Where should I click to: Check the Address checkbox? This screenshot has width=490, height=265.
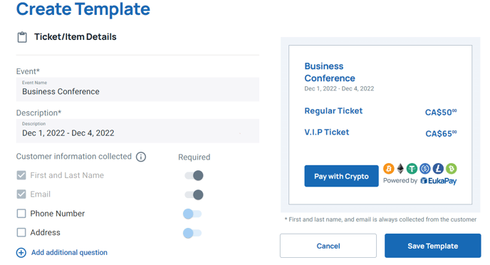click(x=21, y=232)
